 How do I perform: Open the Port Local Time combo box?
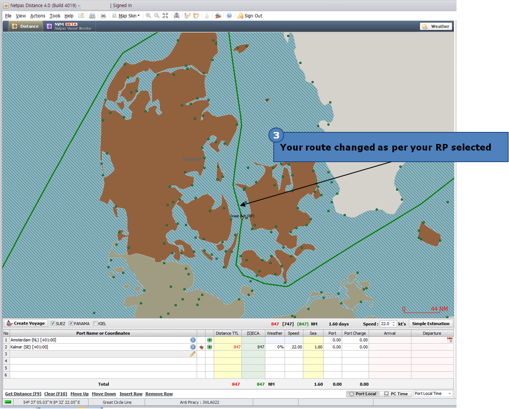[433, 394]
